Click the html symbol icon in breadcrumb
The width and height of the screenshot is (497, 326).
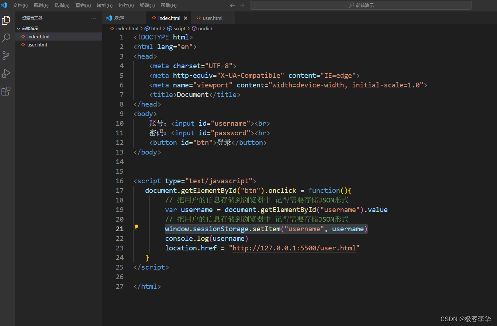point(147,28)
